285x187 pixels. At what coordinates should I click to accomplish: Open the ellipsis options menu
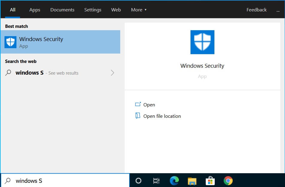click(278, 10)
